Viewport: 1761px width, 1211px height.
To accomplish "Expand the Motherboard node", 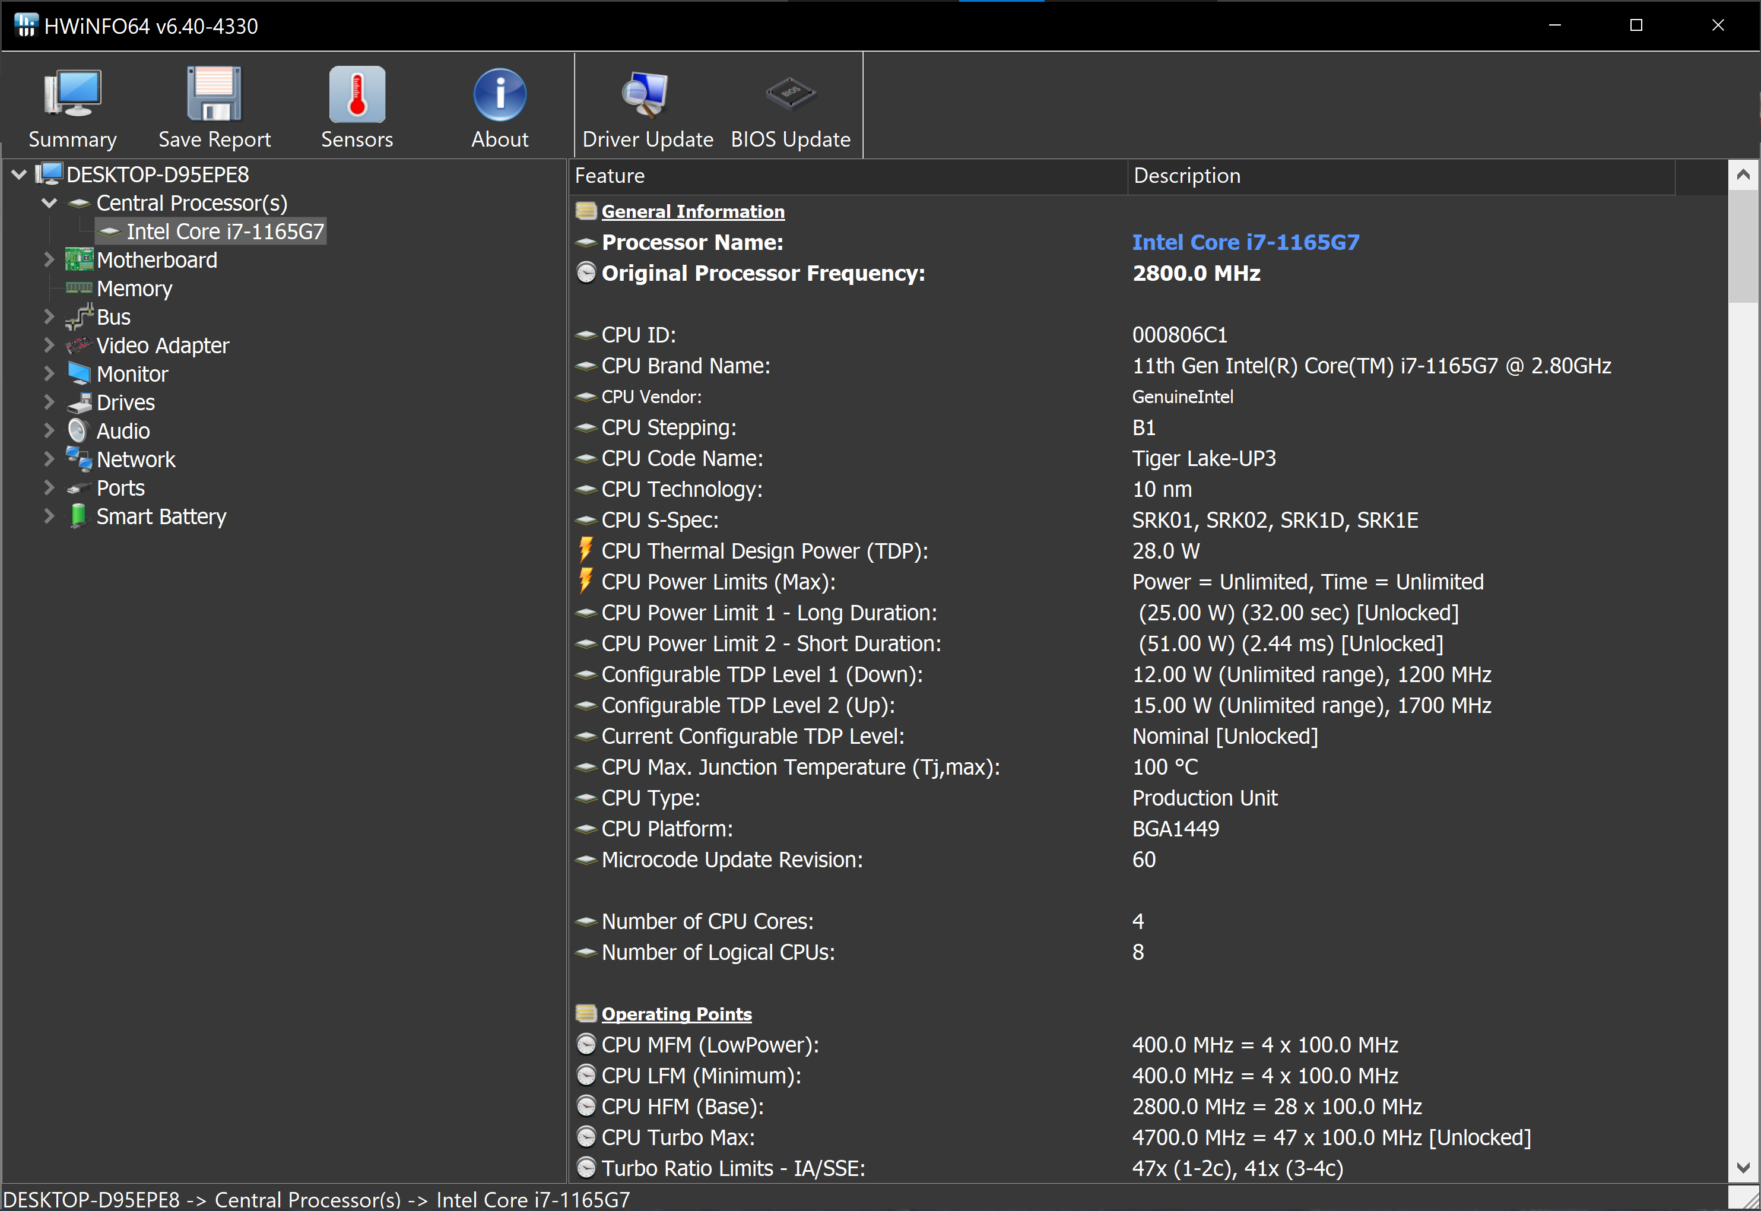I will 49,260.
